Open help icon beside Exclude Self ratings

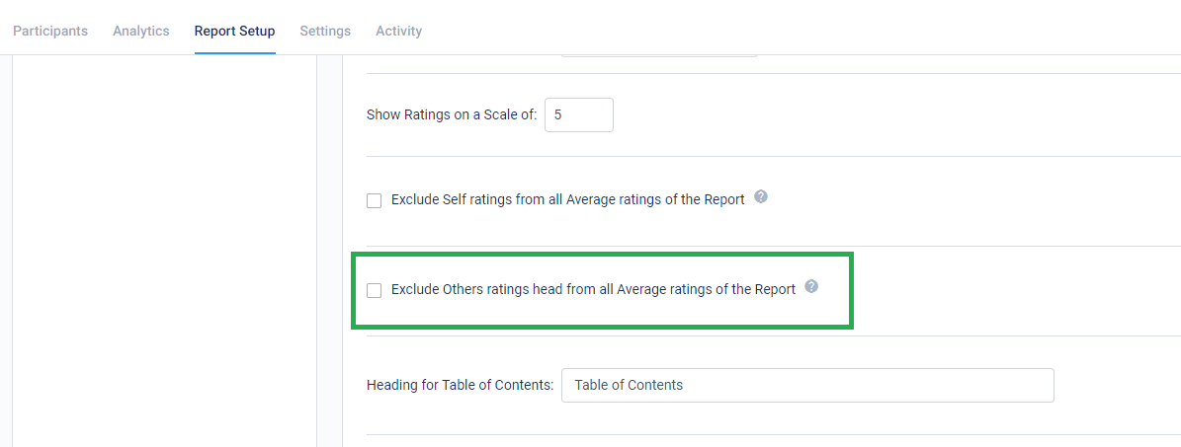(761, 197)
